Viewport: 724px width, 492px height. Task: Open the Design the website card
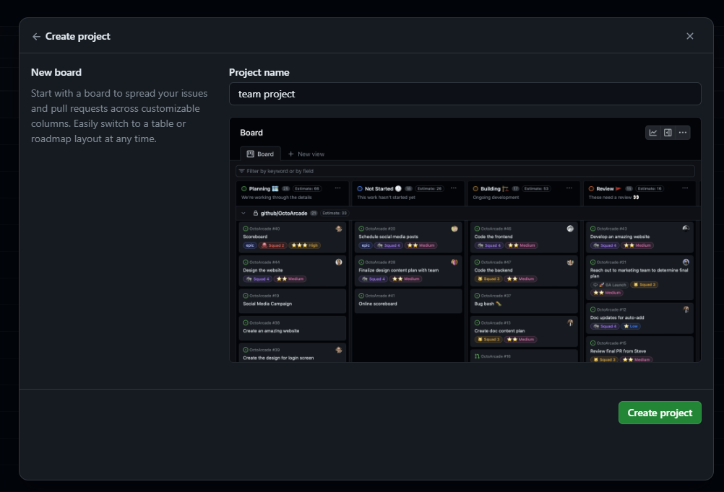[x=293, y=271]
